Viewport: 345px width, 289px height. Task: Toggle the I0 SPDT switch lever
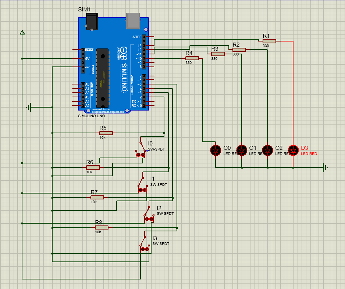click(x=142, y=147)
